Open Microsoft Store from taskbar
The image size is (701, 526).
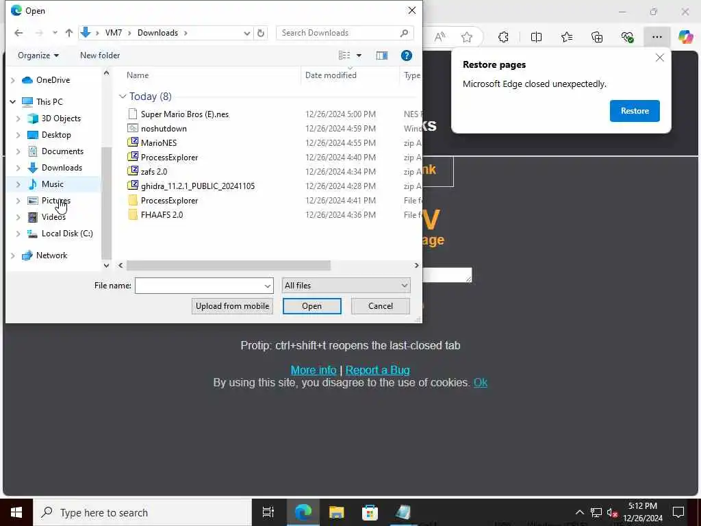(370, 512)
